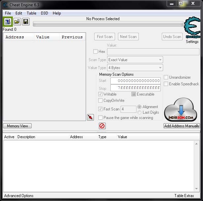Check the Enable Speedhack box
This screenshot has width=203, height=201.
pos(166,84)
